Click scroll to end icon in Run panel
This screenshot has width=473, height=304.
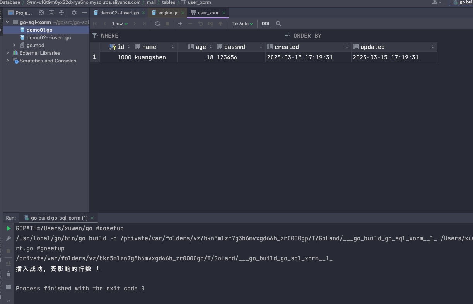tap(9, 263)
